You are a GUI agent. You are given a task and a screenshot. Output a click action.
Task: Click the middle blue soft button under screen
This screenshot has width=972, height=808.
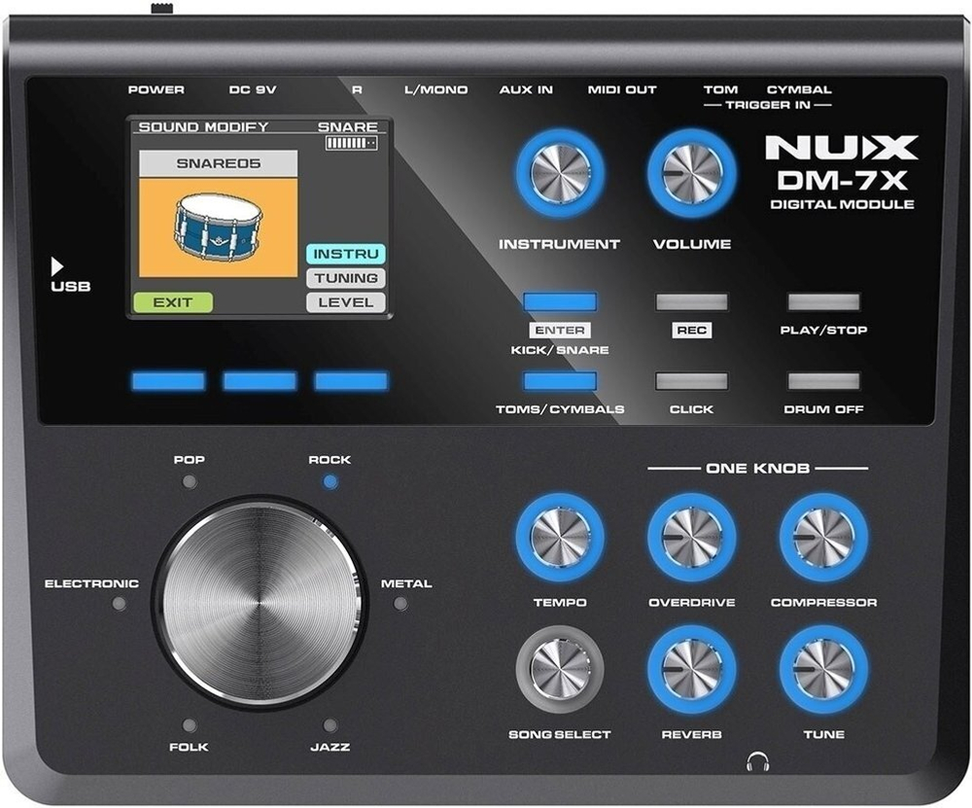pos(260,381)
